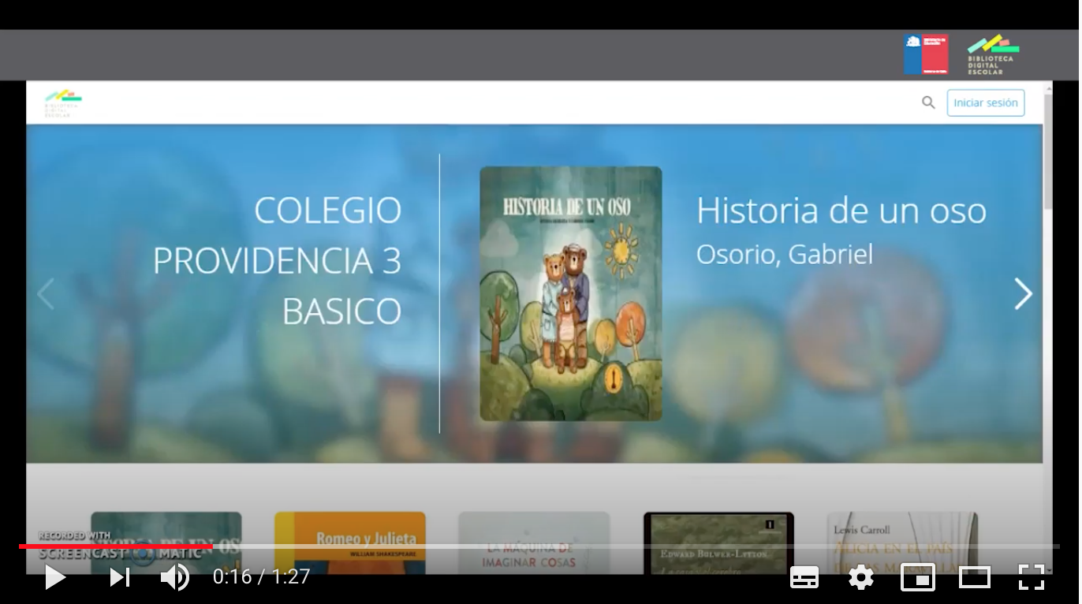This screenshot has height=604, width=1082.
Task: Click author name Osorio, Gabriel
Action: [785, 254]
